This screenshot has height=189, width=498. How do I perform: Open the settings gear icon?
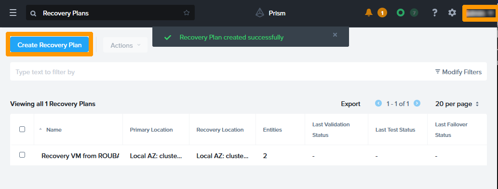pos(452,13)
